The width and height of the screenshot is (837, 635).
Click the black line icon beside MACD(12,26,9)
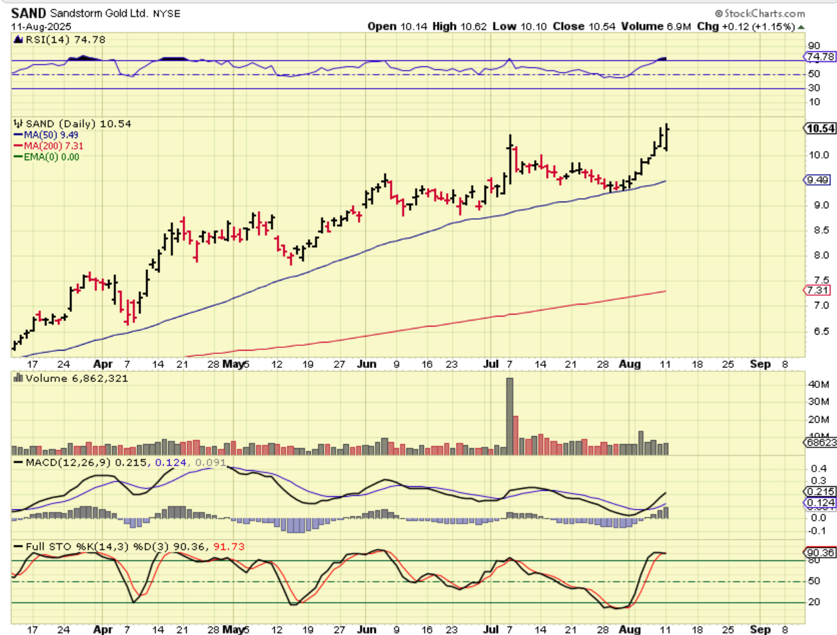(x=17, y=463)
